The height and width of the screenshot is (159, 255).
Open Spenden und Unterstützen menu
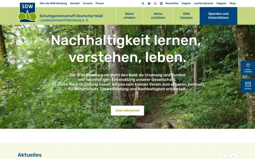click(218, 16)
